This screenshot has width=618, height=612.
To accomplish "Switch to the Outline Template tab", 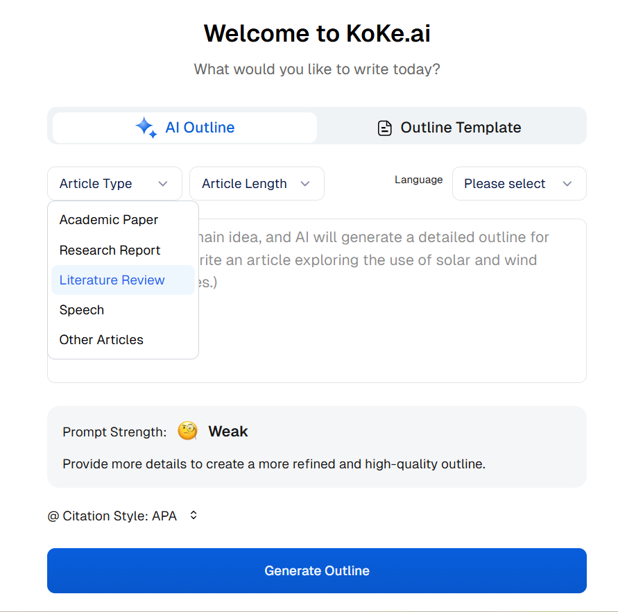I will [451, 128].
